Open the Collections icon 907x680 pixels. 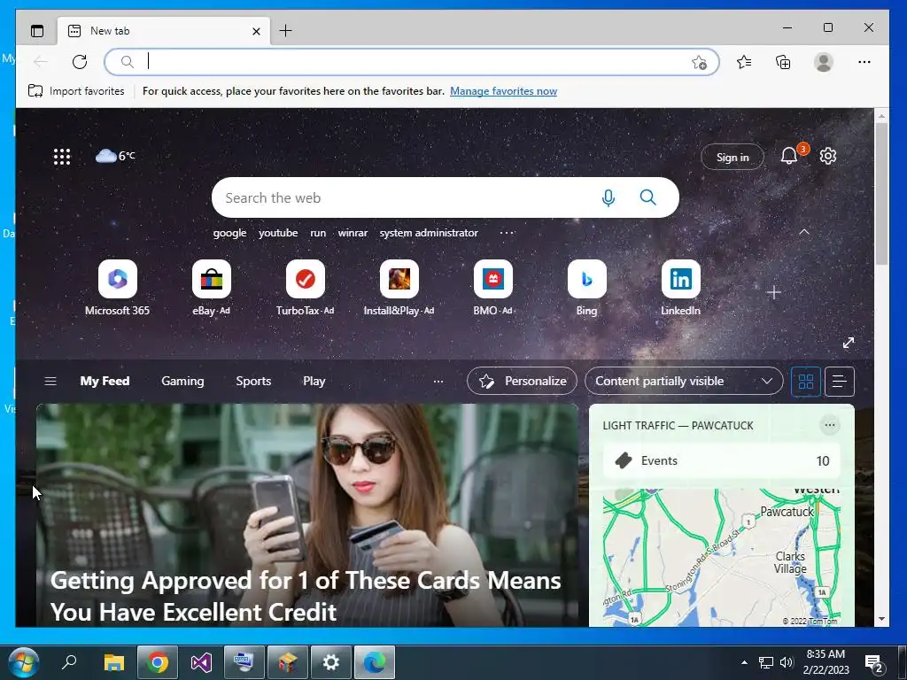(x=783, y=62)
